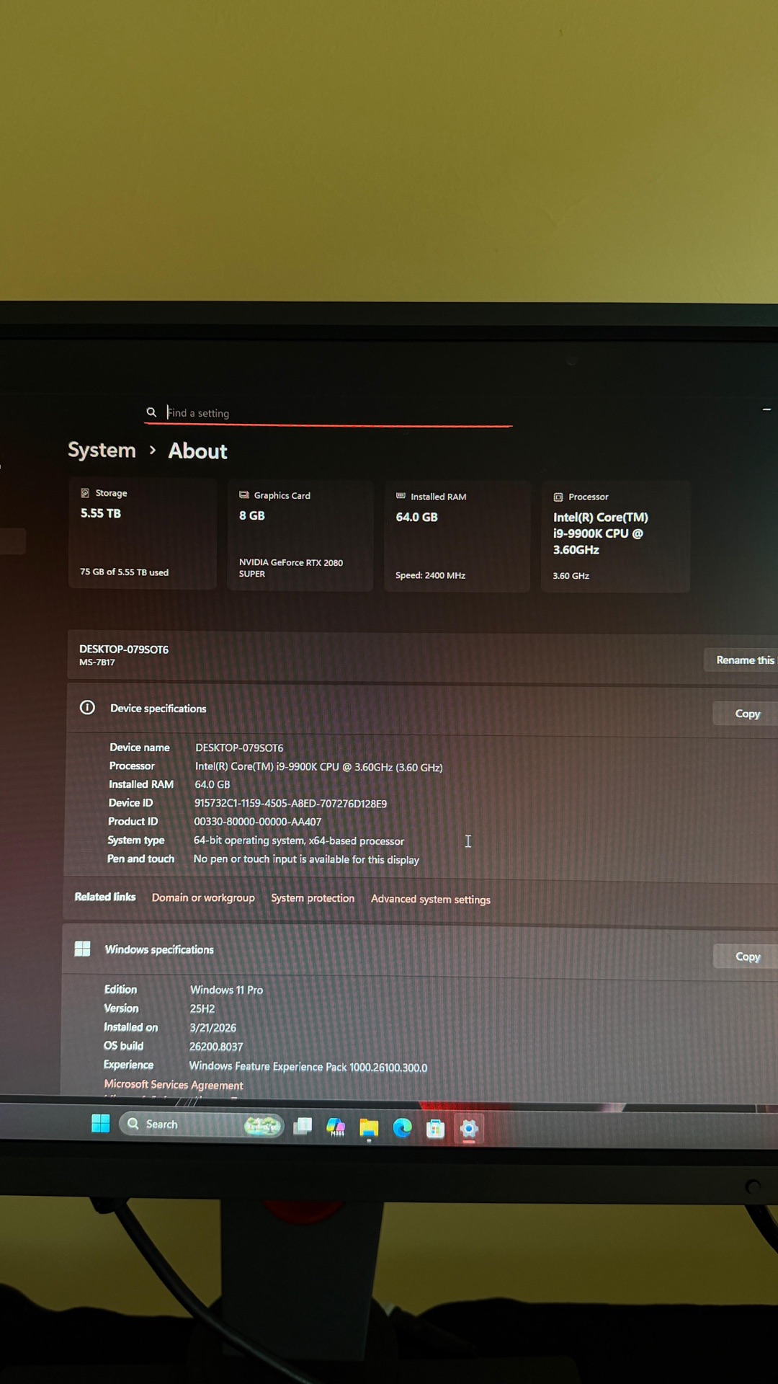This screenshot has height=1384, width=778.
Task: Click the Related links label
Action: (105, 897)
